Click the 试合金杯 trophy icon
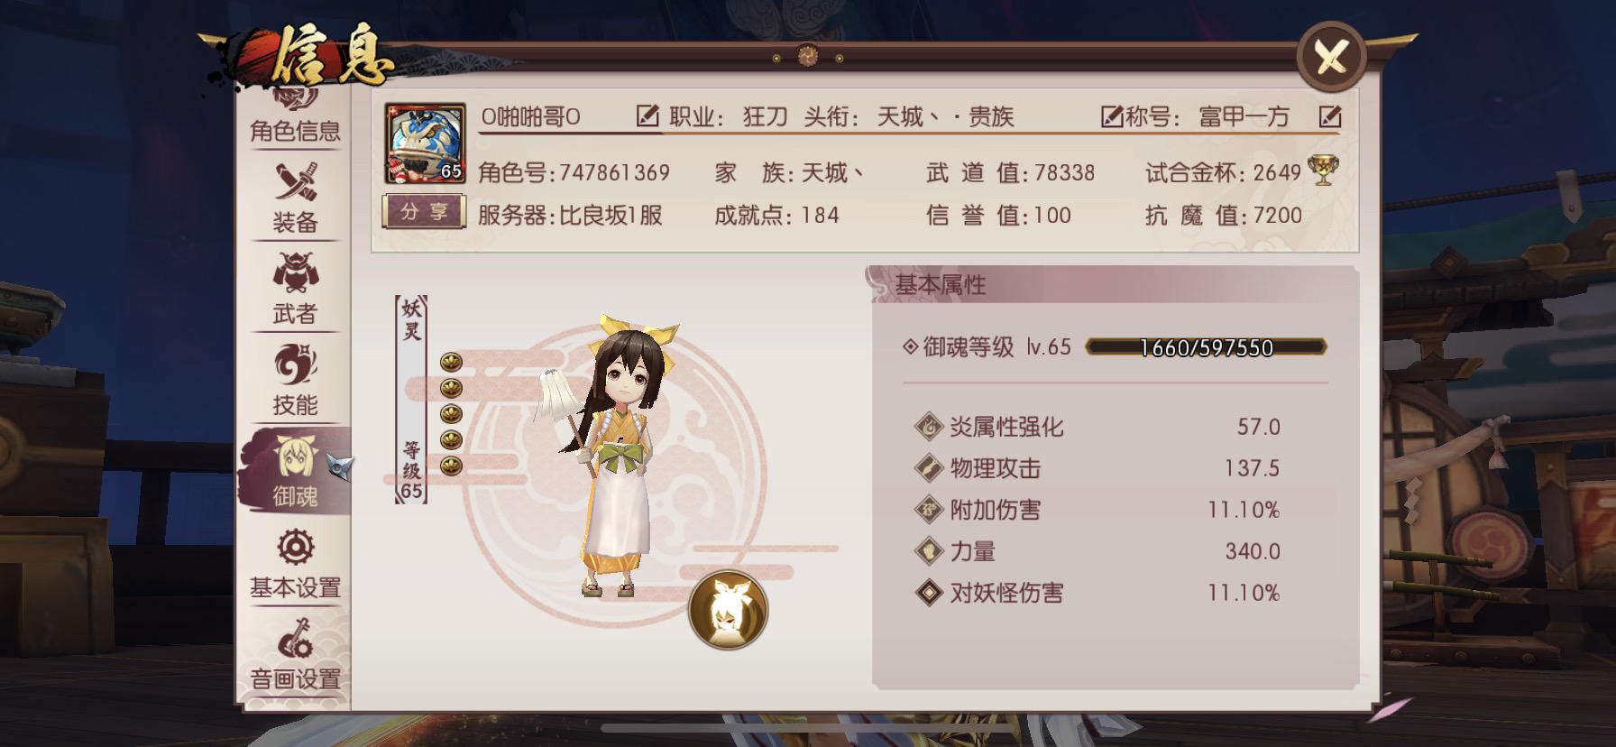Viewport: 1616px width, 747px height. tap(1323, 170)
